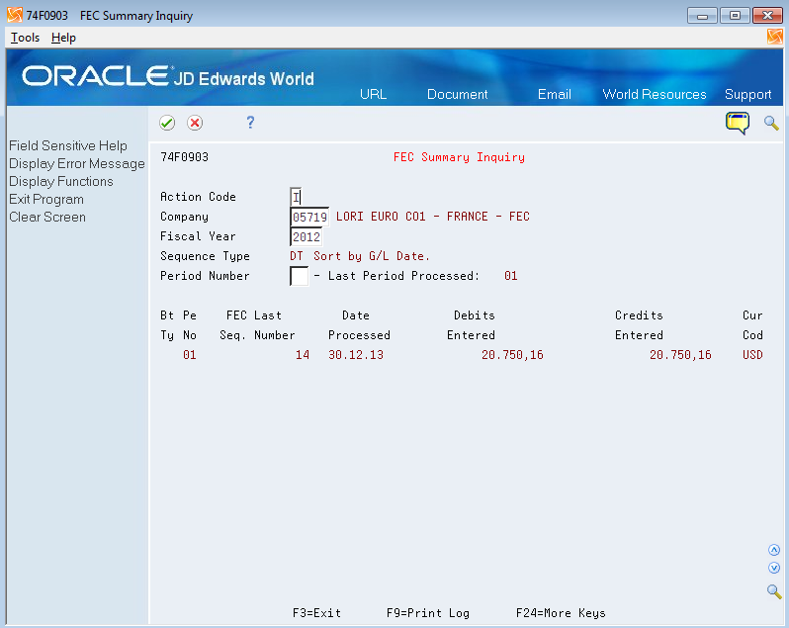Viewport: 789px width, 628px height.
Task: Click the green checkmark OK icon
Action: click(x=167, y=123)
